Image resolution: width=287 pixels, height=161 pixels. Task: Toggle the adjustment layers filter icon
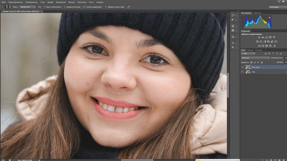point(270,54)
